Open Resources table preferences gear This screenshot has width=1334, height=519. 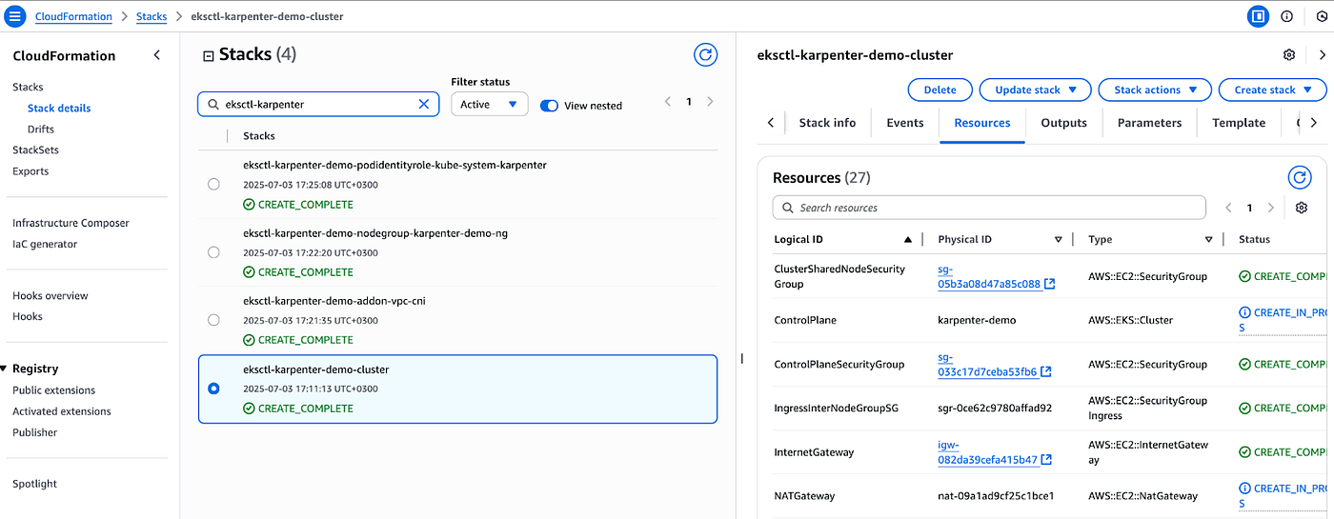point(1302,208)
